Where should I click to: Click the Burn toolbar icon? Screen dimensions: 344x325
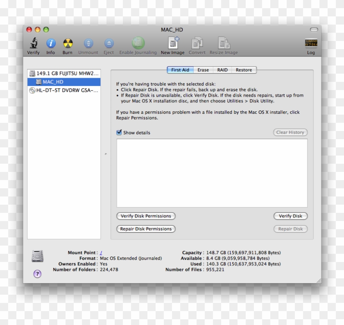click(x=68, y=43)
